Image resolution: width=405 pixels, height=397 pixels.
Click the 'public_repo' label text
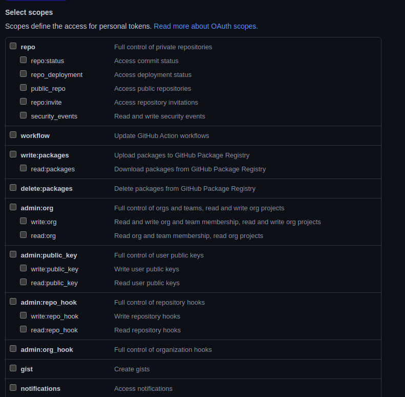tap(48, 89)
